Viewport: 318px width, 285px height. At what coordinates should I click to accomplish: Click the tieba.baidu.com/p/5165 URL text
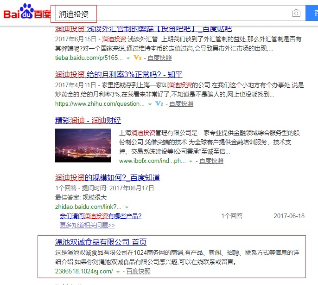click(x=89, y=58)
